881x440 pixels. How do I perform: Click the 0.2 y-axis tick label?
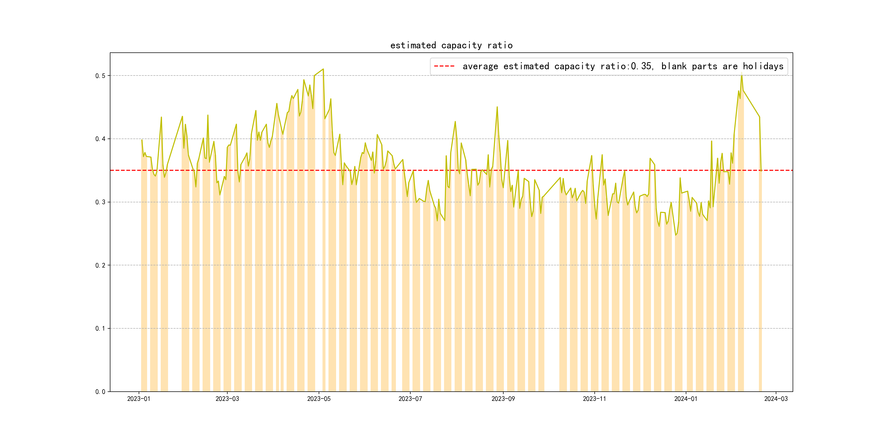pos(100,265)
